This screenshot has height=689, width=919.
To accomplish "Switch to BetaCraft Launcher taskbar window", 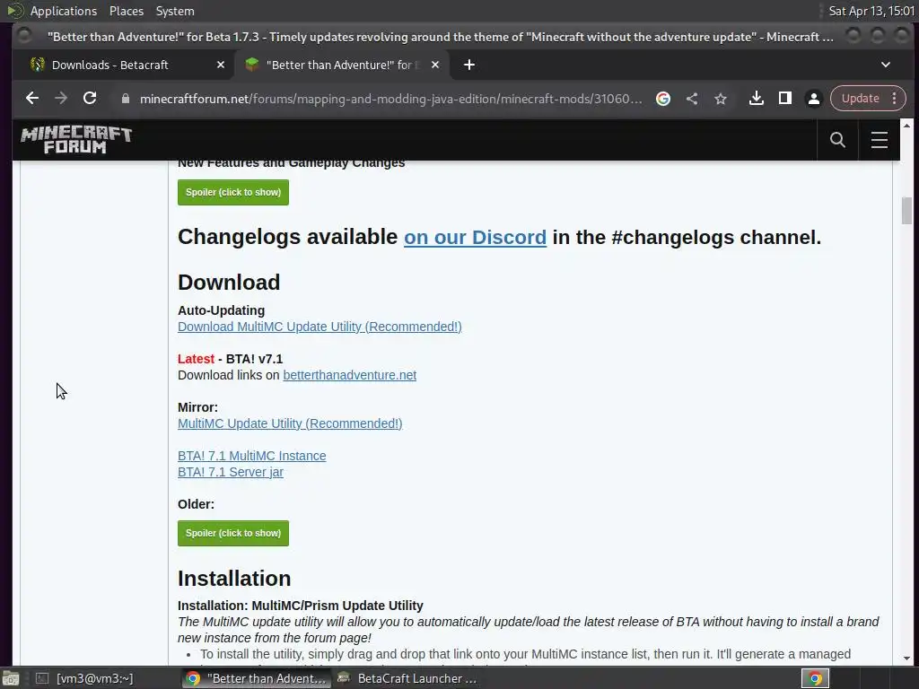I will tap(407, 678).
